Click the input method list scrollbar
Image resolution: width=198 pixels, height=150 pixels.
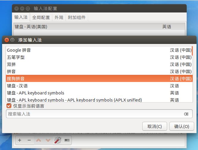pos(192,51)
